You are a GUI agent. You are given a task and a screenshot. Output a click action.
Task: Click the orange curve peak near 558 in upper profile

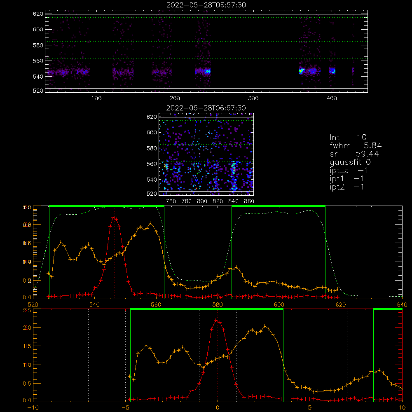tap(150, 223)
